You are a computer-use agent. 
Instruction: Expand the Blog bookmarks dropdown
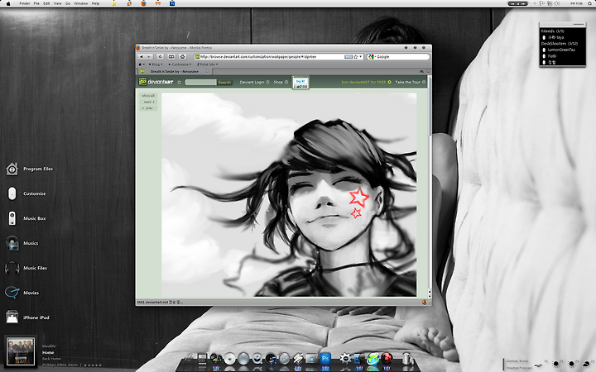pos(156,64)
